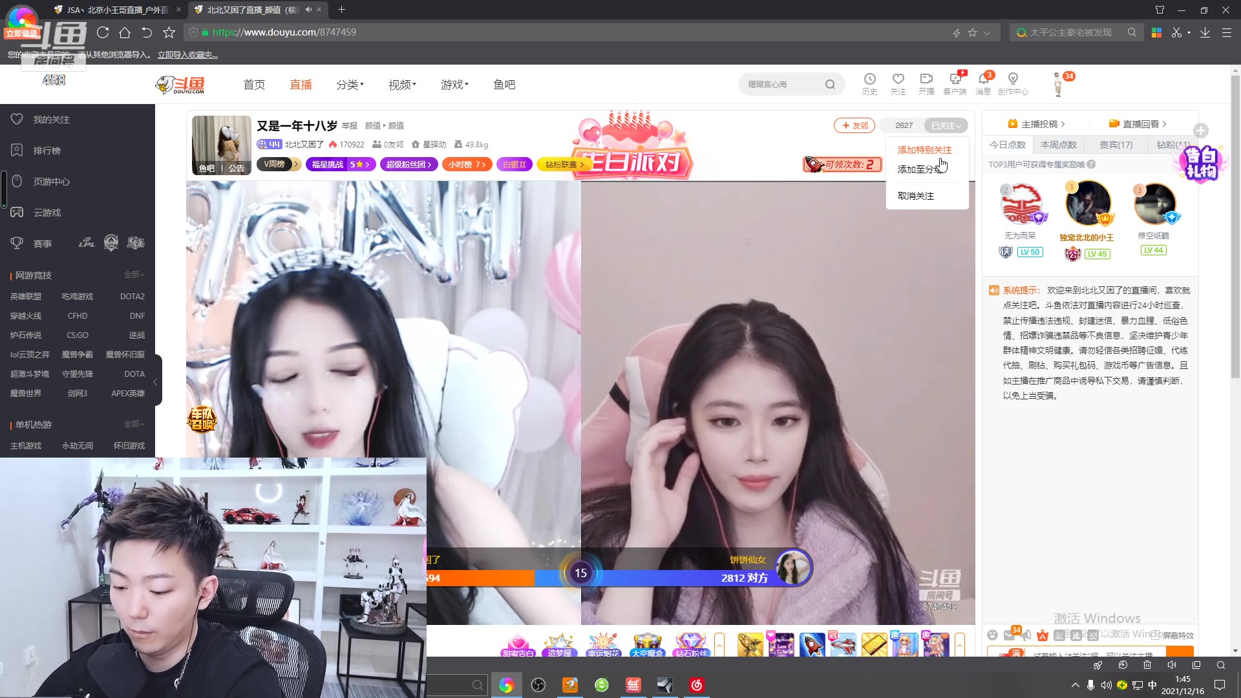Image resolution: width=1241 pixels, height=698 pixels.
Task: Mute the 北北又困了 tab audio
Action: [x=308, y=10]
